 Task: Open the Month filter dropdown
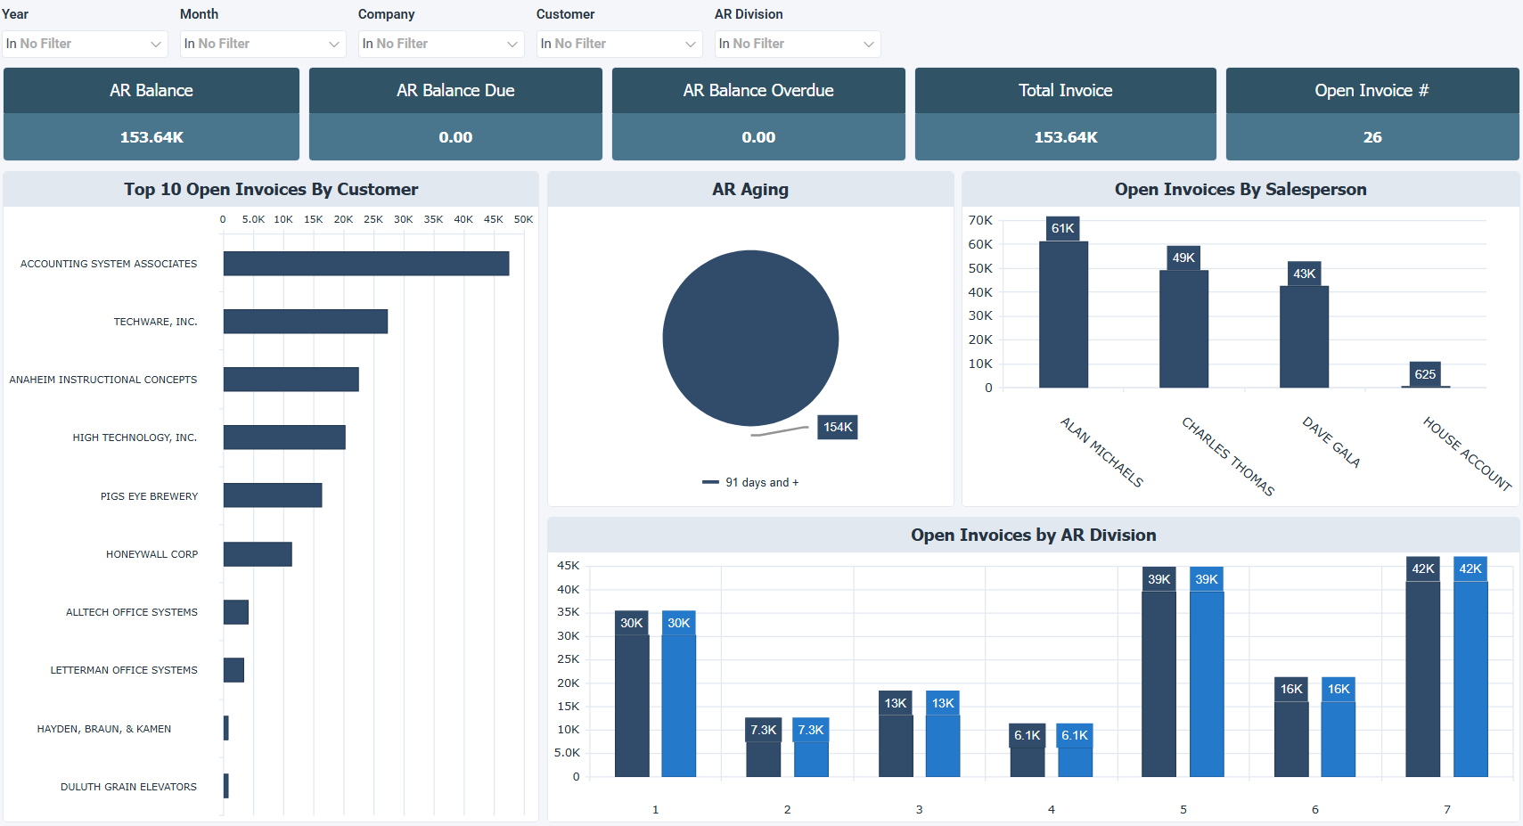[263, 44]
